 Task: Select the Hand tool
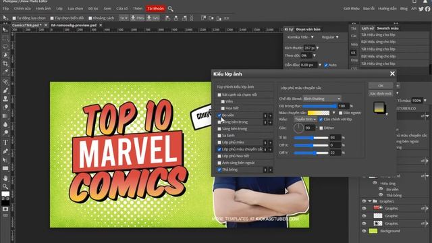point(5,178)
